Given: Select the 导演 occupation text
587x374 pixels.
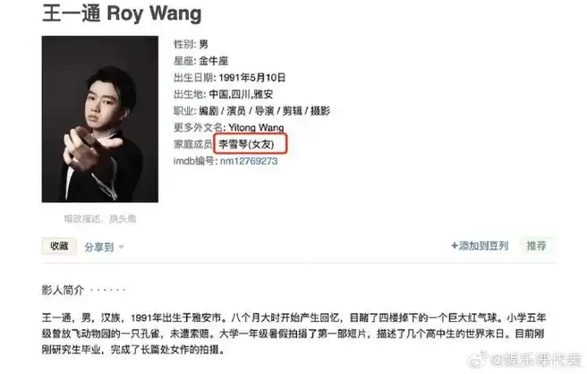Looking at the screenshot, I should tap(264, 111).
